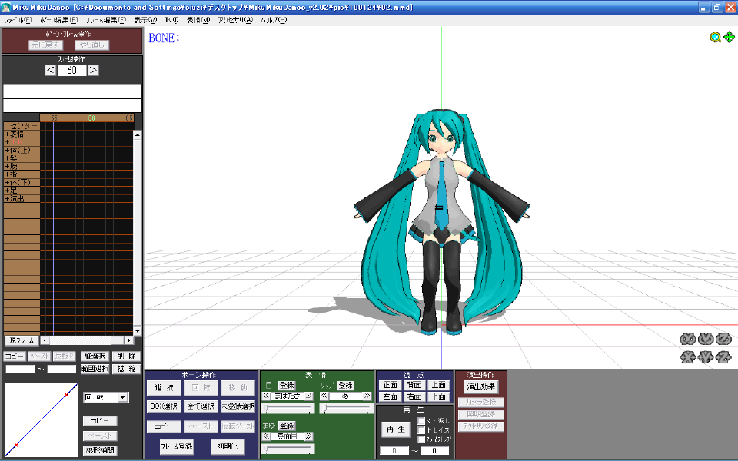
Task: Select the センター track row
Action: click(22, 126)
